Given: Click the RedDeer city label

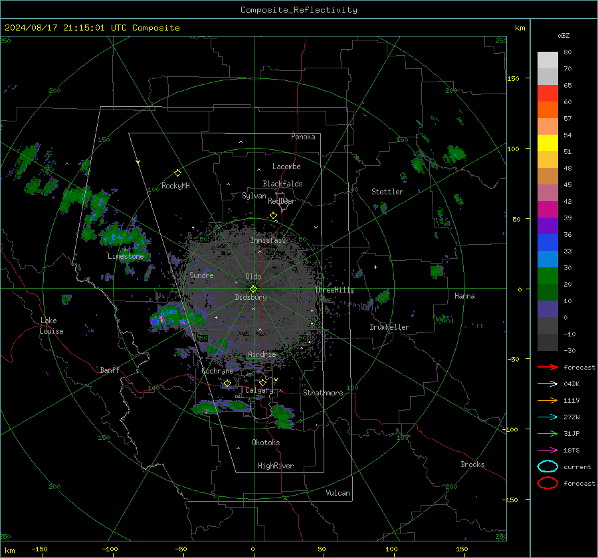Looking at the screenshot, I should [x=282, y=201].
